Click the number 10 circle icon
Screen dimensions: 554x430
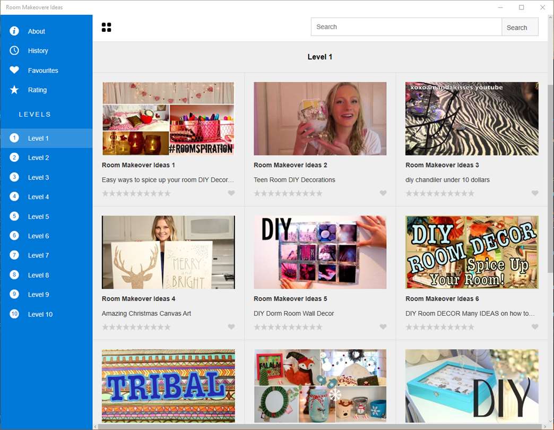[14, 314]
